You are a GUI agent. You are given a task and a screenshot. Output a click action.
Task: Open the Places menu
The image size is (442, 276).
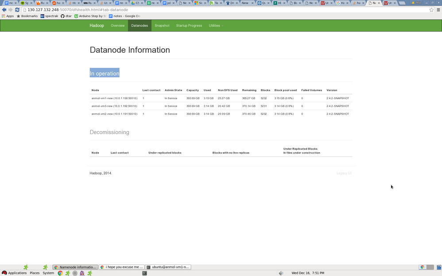(x=35, y=273)
